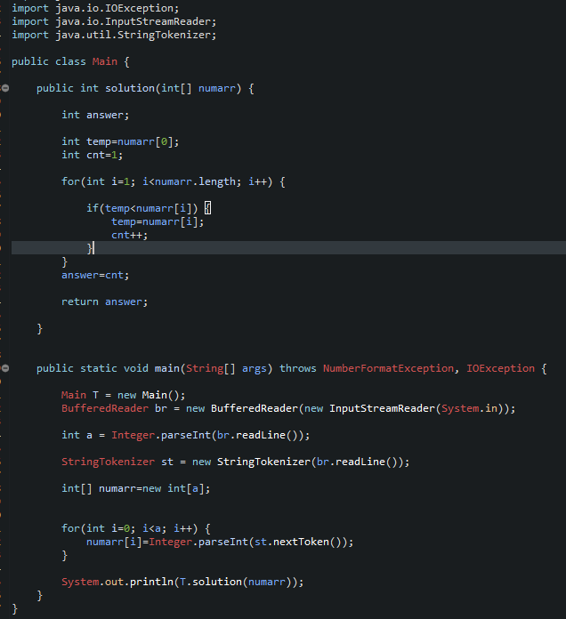Click the line 'import java.util.StringTokenizer;'
The image size is (566, 619).
(114, 36)
